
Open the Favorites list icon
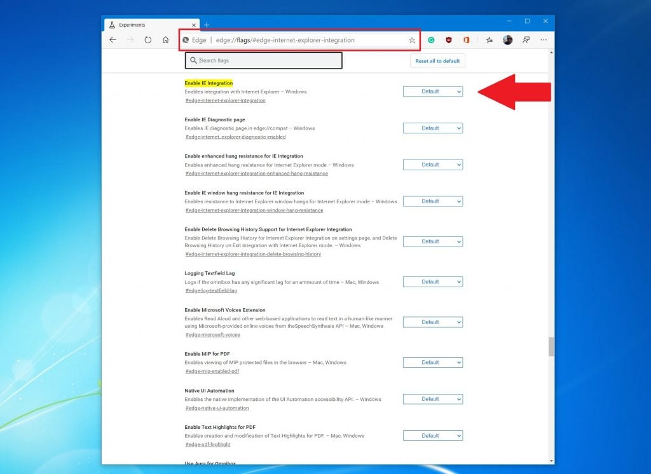tap(490, 40)
